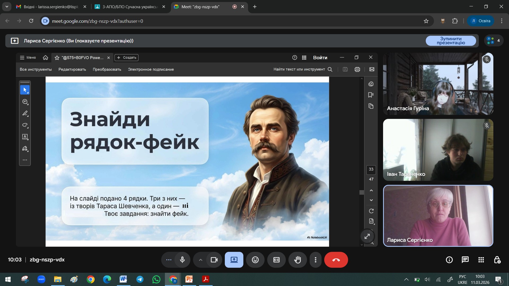Expand audio and video settings chevron
This screenshot has height=286, width=509.
(x=200, y=260)
